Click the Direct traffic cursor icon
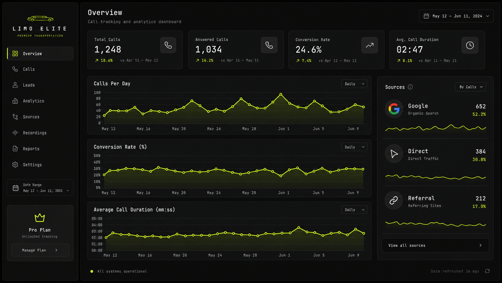This screenshot has width=502, height=283. click(394, 154)
